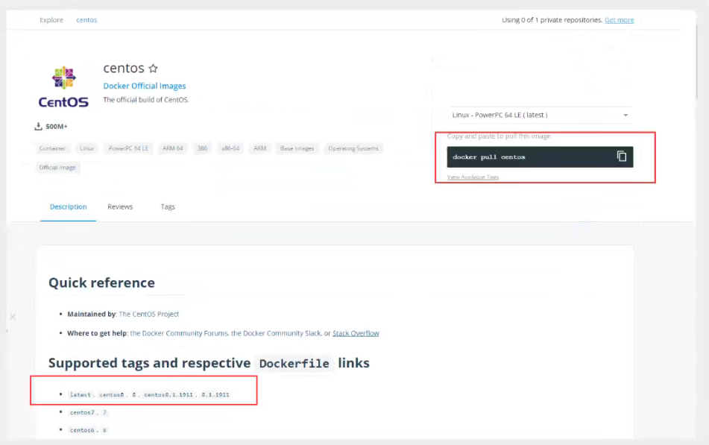
Task: Click the latest tag link
Action: [81, 395]
